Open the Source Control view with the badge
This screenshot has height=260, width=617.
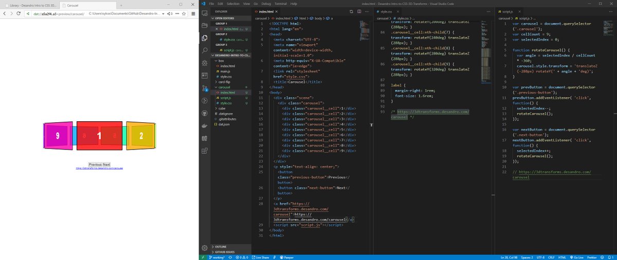(205, 88)
